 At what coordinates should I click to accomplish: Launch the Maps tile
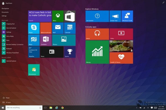34,40
